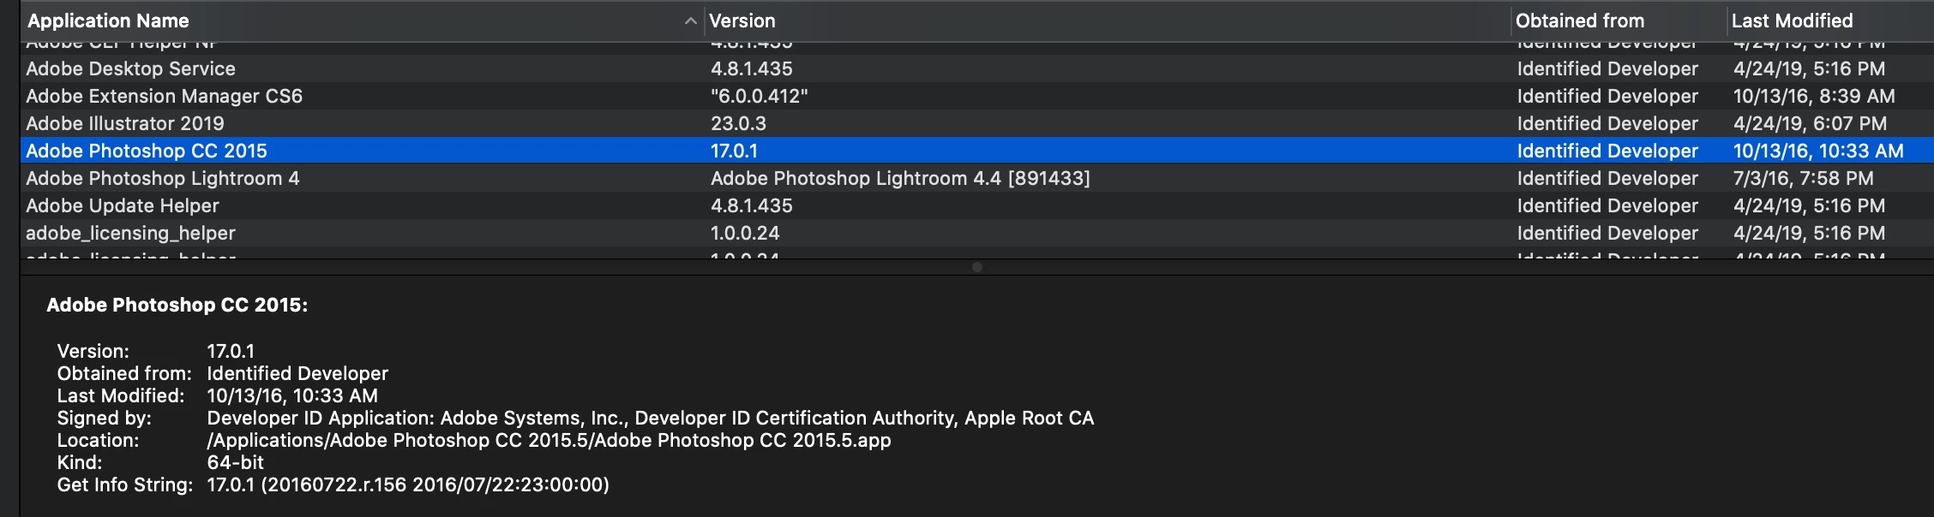Click the 17.0.1 Version value in details

tap(231, 351)
